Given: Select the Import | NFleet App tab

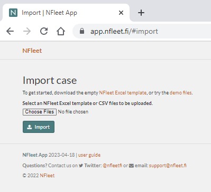Looking at the screenshot, I should point(66,13).
